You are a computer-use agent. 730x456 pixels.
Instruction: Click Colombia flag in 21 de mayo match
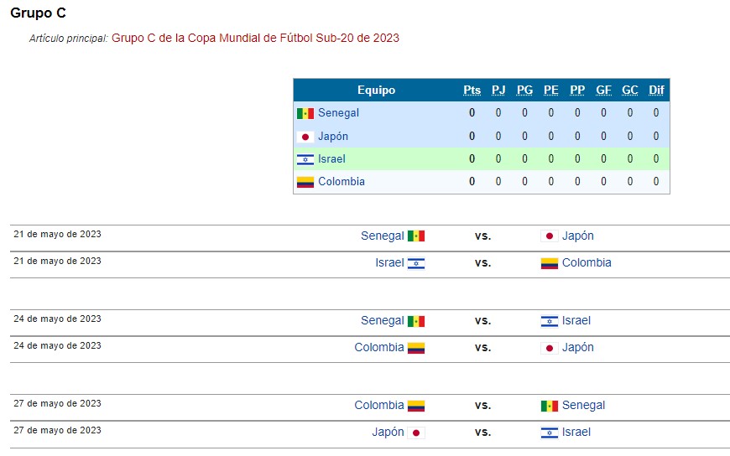click(x=550, y=263)
